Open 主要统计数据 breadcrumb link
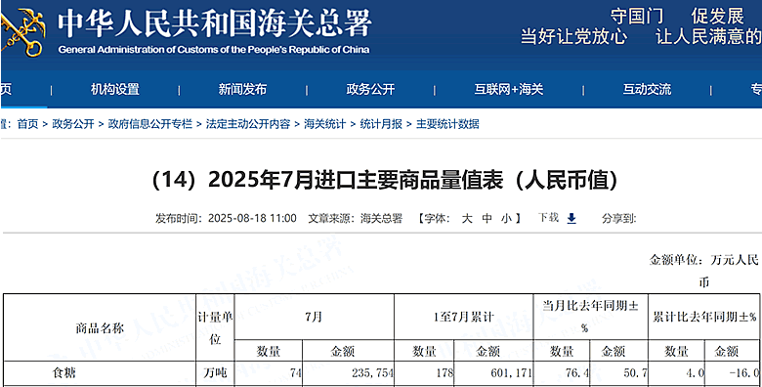 pyautogui.click(x=447, y=124)
